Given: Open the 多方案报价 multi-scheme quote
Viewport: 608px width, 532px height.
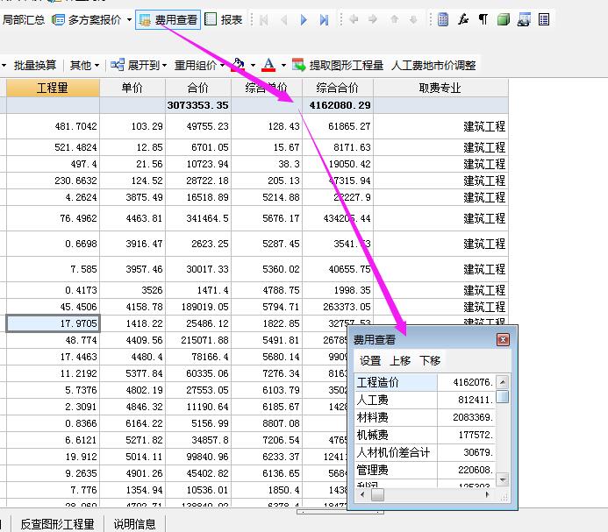Looking at the screenshot, I should pyautogui.click(x=87, y=20).
